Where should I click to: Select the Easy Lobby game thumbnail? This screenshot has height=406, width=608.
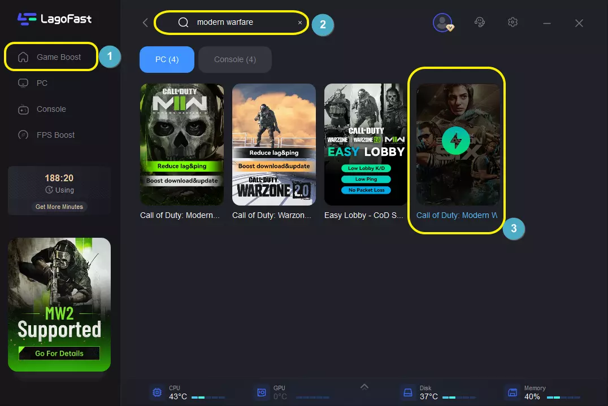[x=366, y=145]
